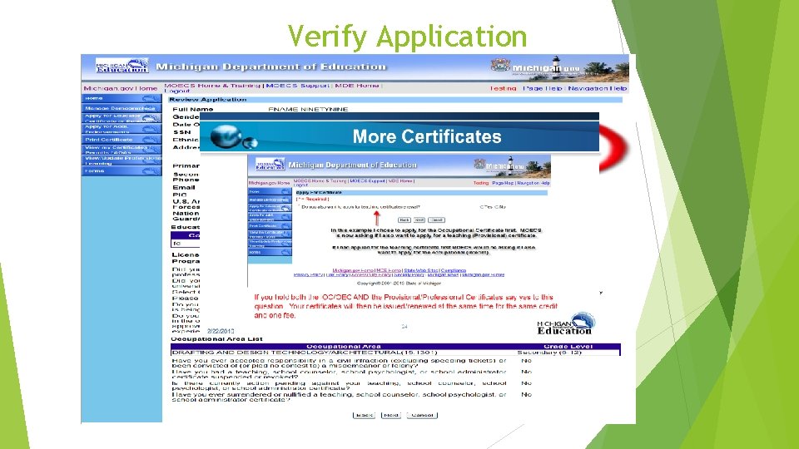Image resolution: width=799 pixels, height=449 pixels.
Task: Open Privacy Policy footer link in the More Certificates slide
Action: pyautogui.click(x=308, y=275)
